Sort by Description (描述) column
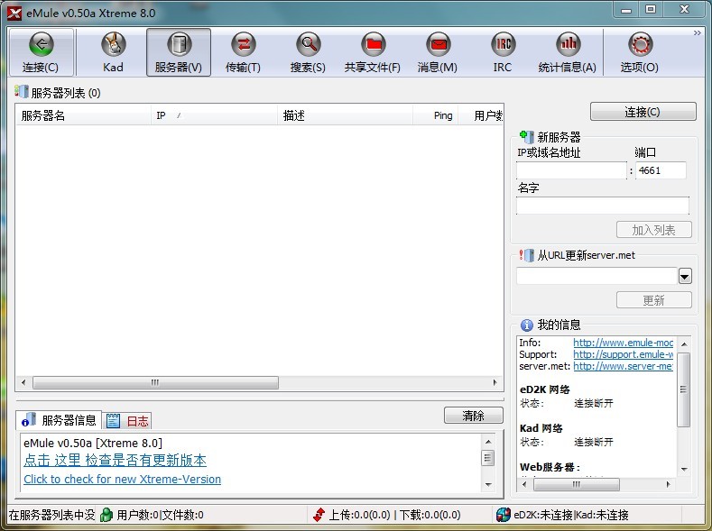This screenshot has height=531, width=712. (x=345, y=115)
